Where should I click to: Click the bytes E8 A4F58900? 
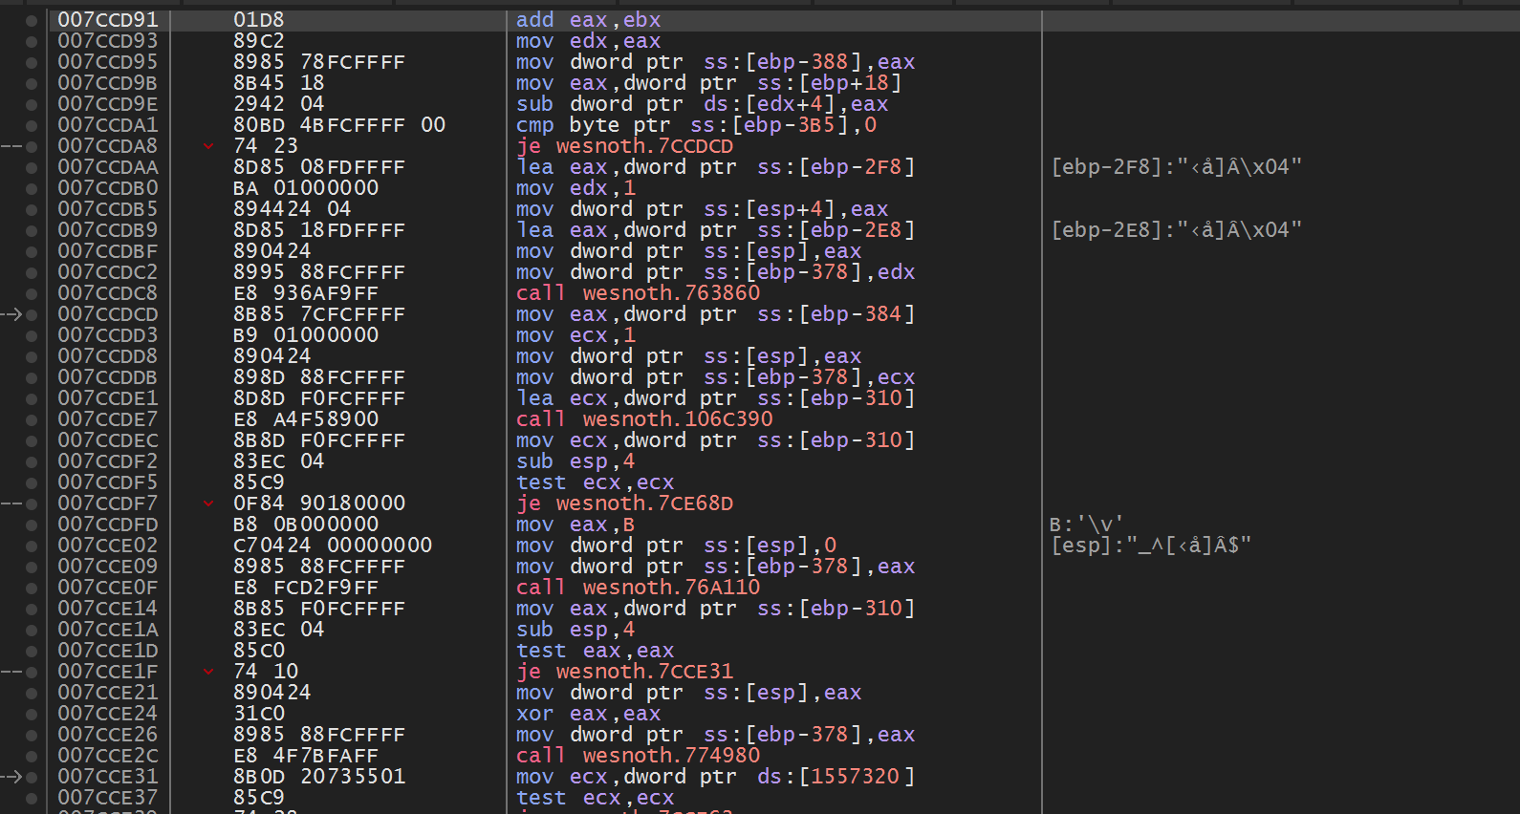[306, 419]
